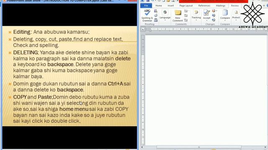
Task: Click 'Paste' word in the last bullet
Action: (x=45, y=97)
